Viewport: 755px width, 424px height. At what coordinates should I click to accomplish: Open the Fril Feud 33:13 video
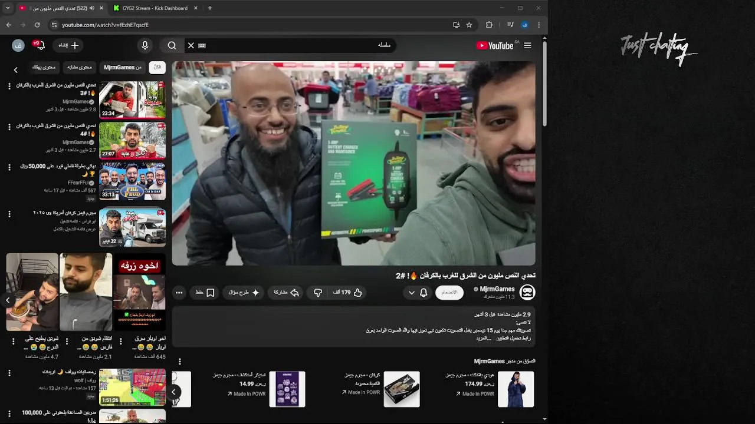[x=132, y=181]
